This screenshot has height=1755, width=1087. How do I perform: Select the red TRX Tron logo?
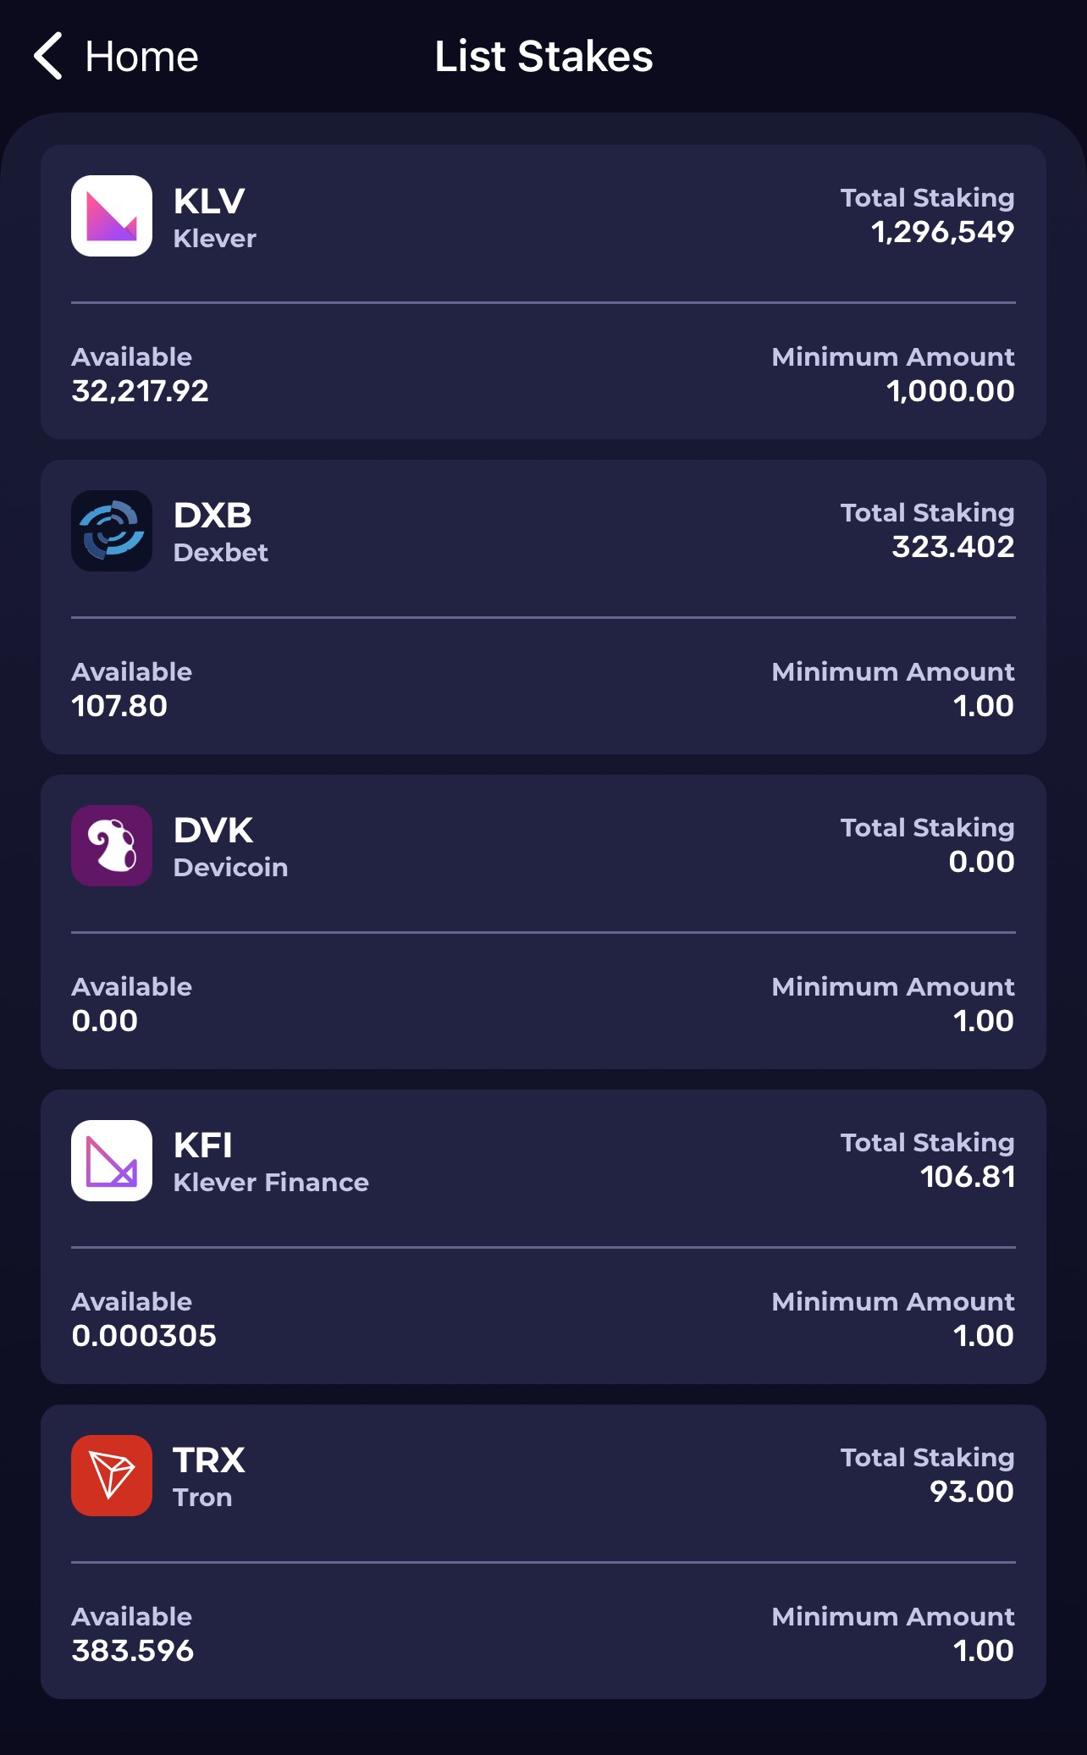tap(112, 1476)
